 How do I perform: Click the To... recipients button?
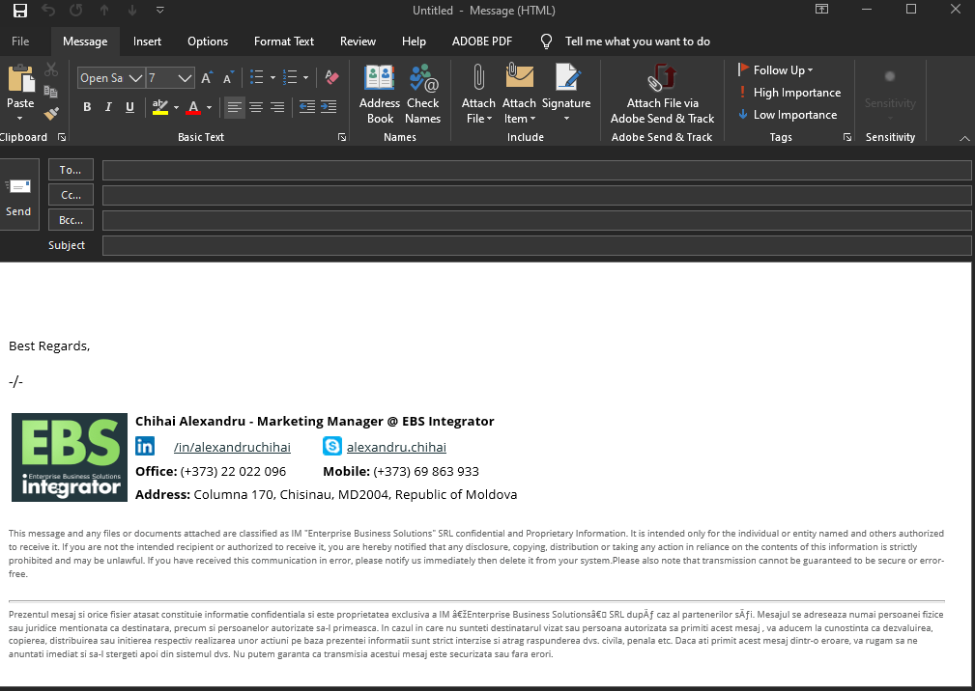pos(71,170)
